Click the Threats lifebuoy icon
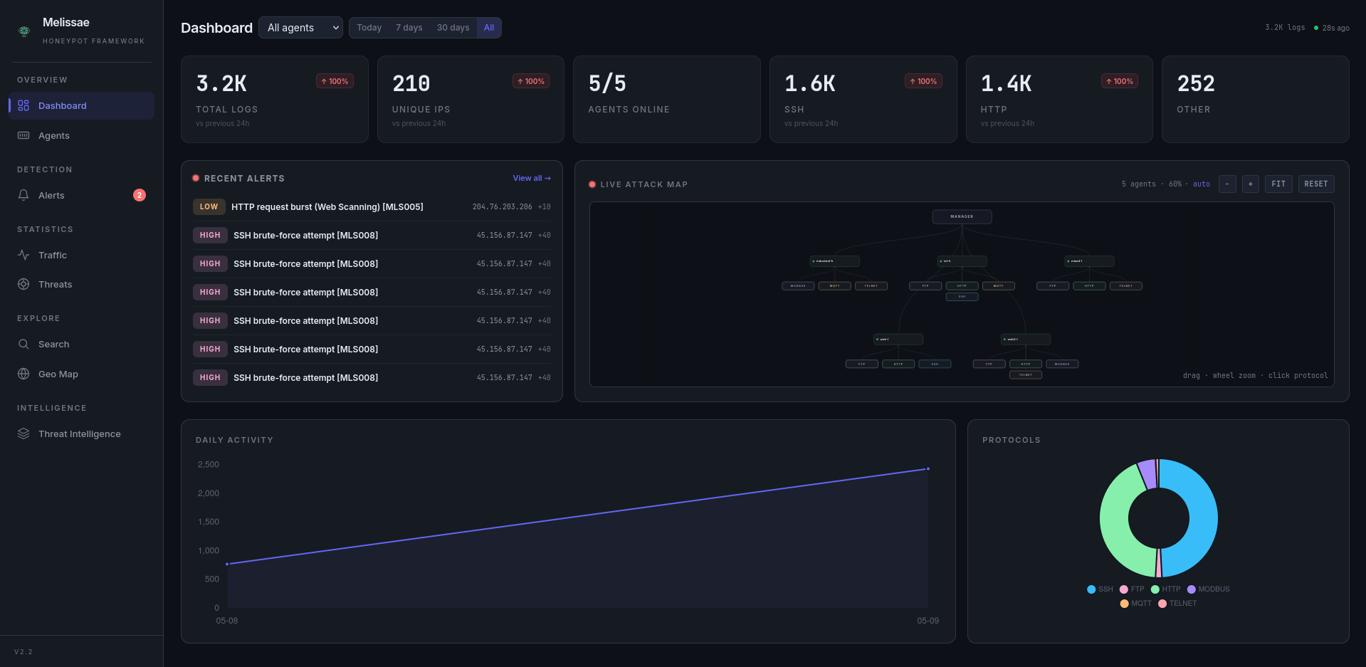This screenshot has width=1366, height=667. pyautogui.click(x=23, y=284)
